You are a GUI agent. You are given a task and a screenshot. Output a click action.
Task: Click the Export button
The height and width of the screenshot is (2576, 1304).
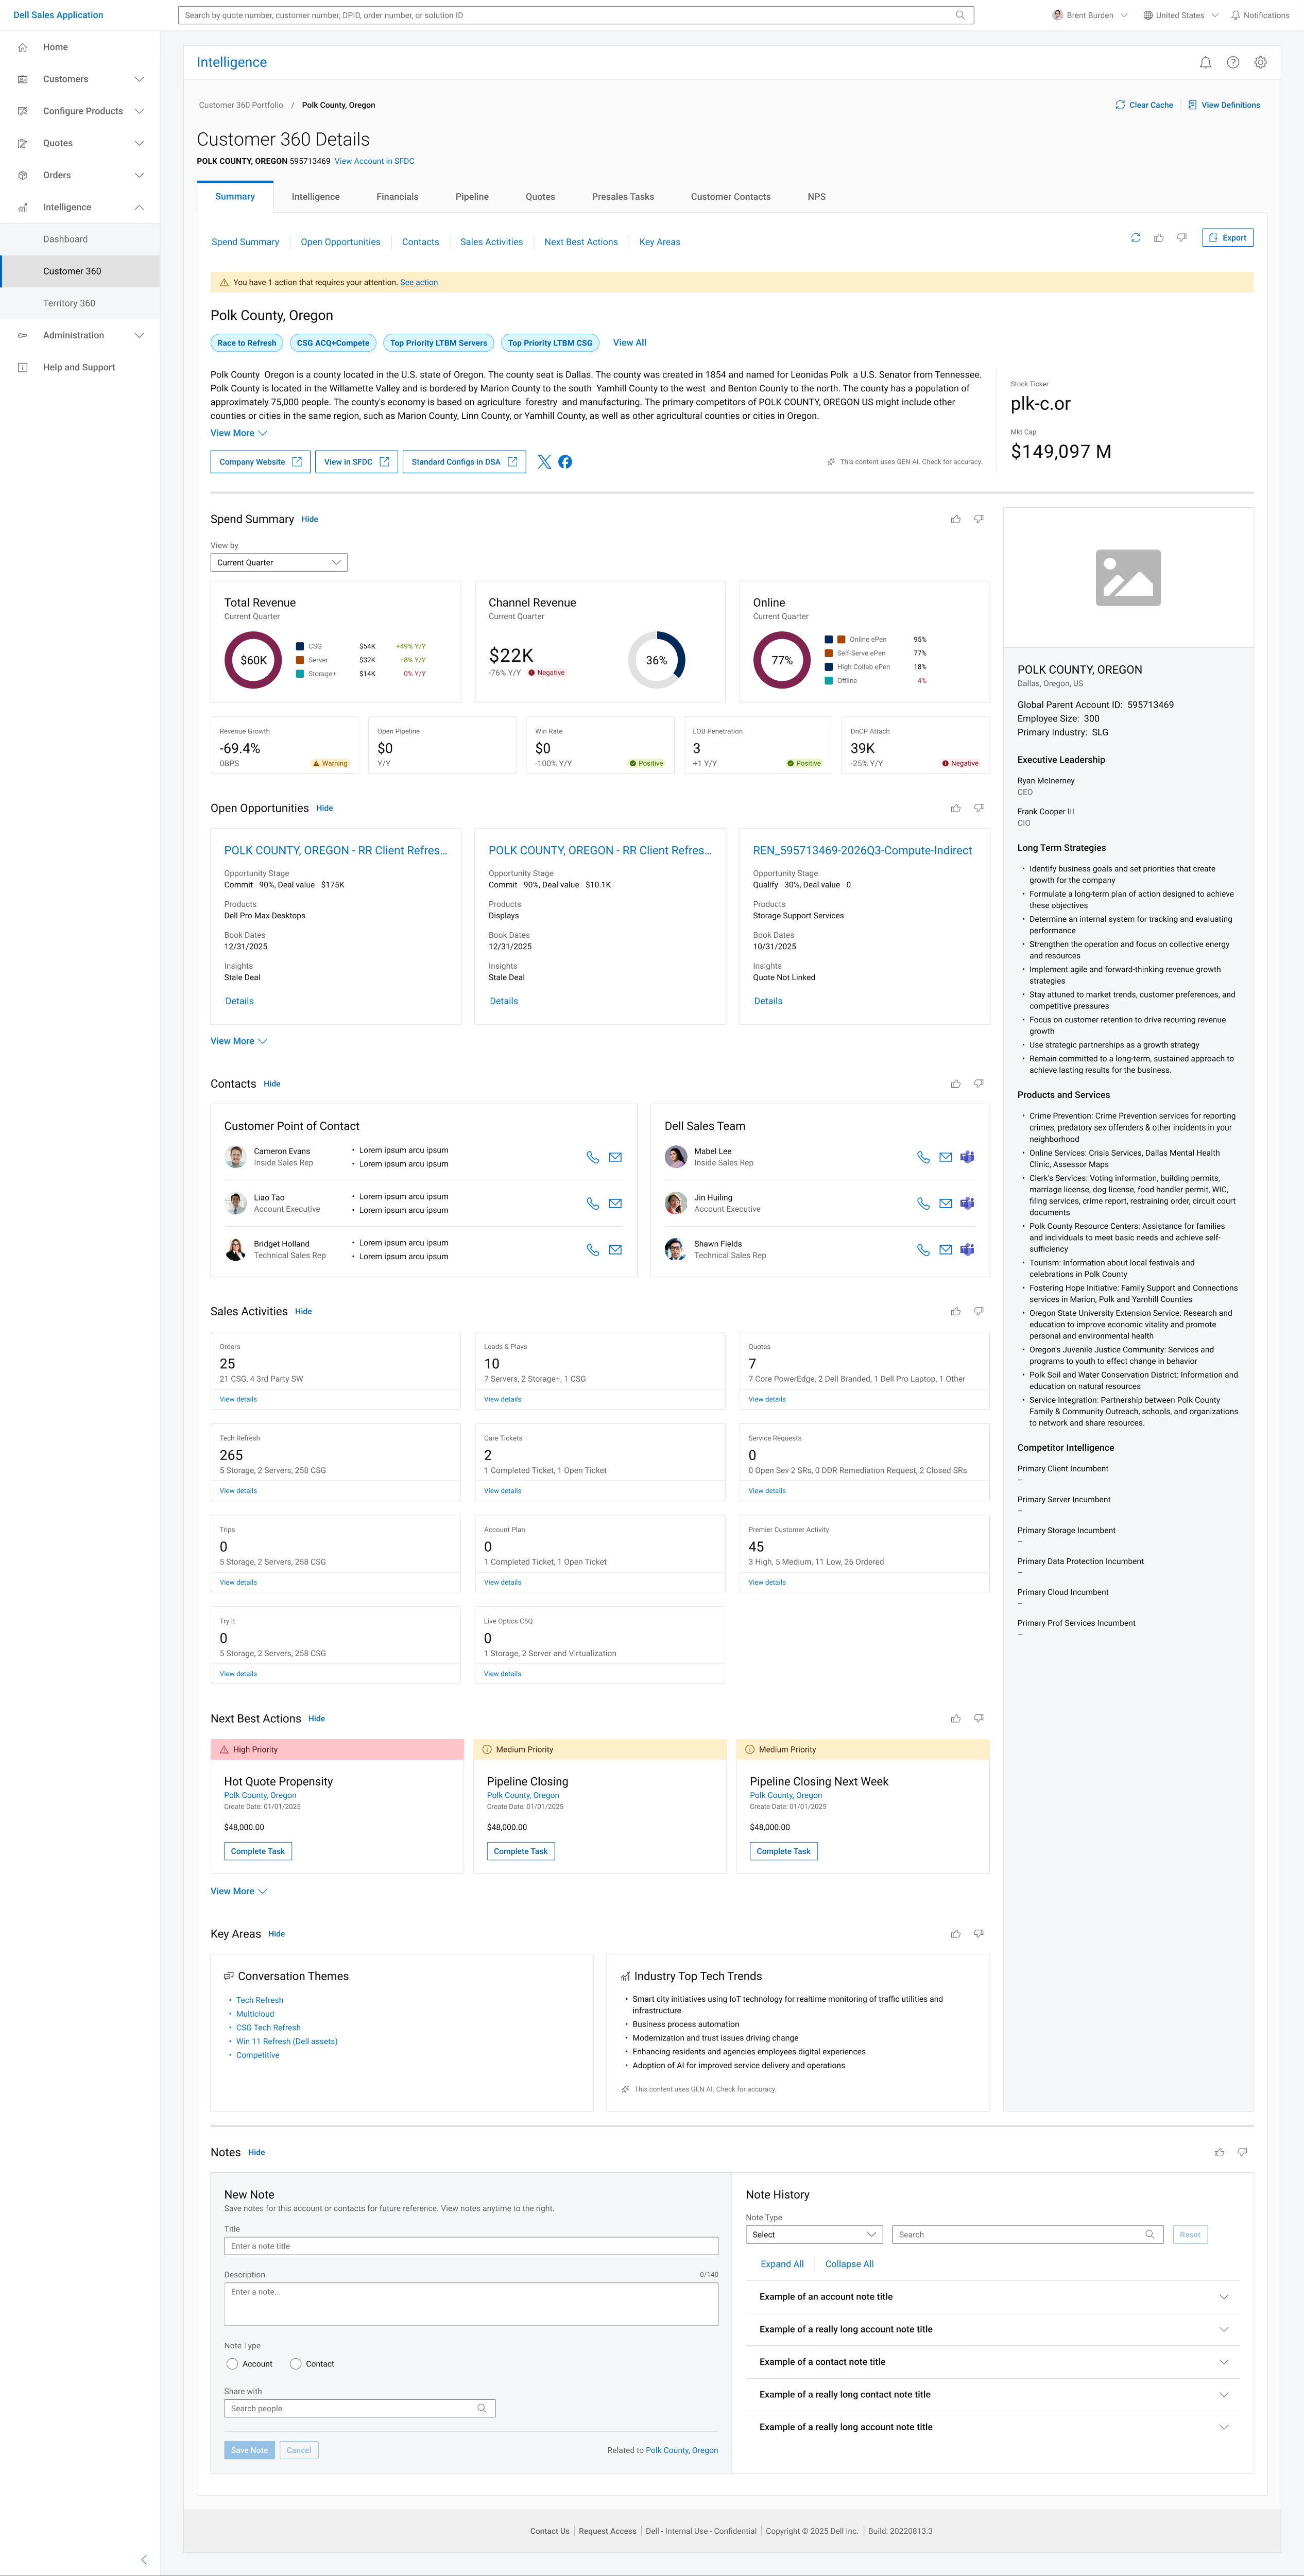[x=1227, y=238]
